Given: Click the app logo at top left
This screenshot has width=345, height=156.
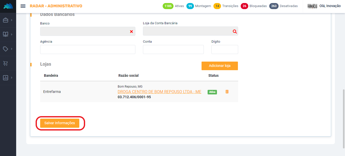Looking at the screenshot, I should tap(8, 6).
